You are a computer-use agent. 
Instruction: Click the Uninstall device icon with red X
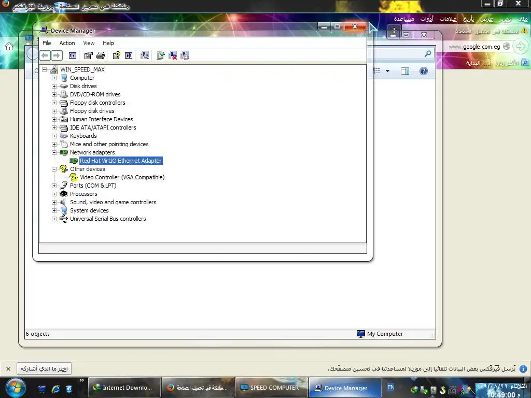(173, 55)
